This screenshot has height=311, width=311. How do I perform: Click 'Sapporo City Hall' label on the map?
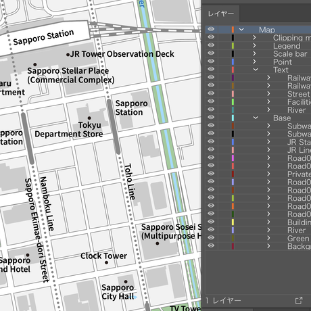(x=118, y=291)
